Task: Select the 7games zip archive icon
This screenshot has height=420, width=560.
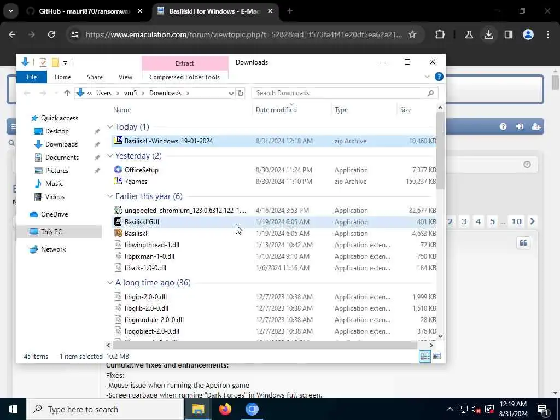Action: coord(118,180)
